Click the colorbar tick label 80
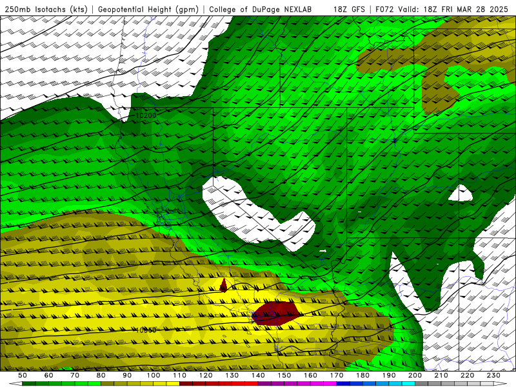516x387 pixels. pos(101,375)
